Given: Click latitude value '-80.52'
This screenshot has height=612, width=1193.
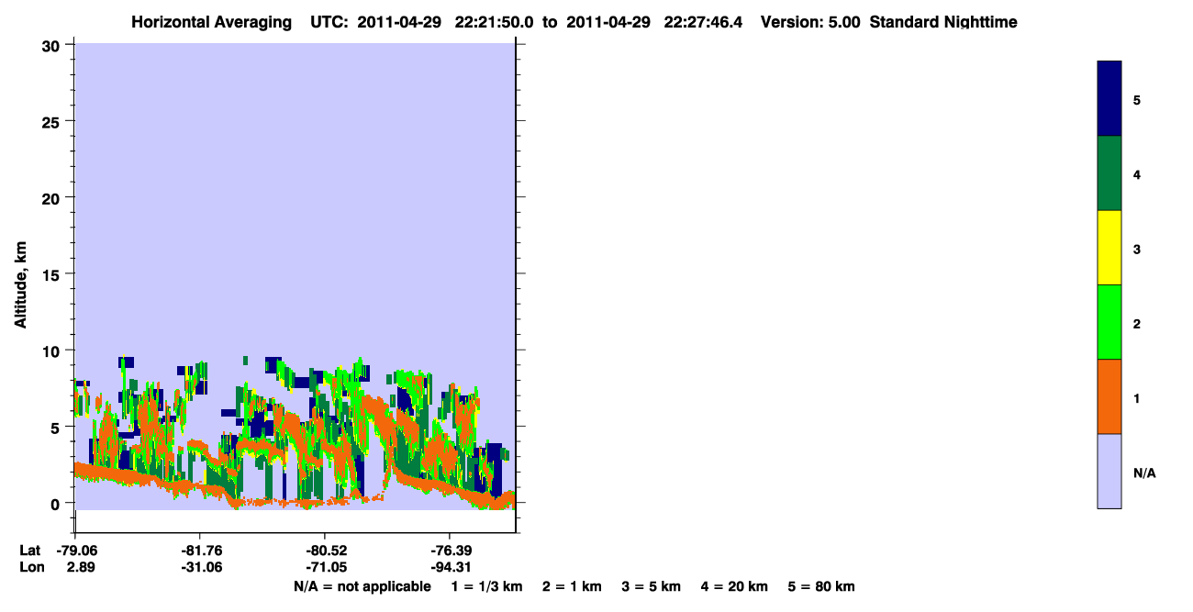Looking at the screenshot, I should (x=325, y=550).
